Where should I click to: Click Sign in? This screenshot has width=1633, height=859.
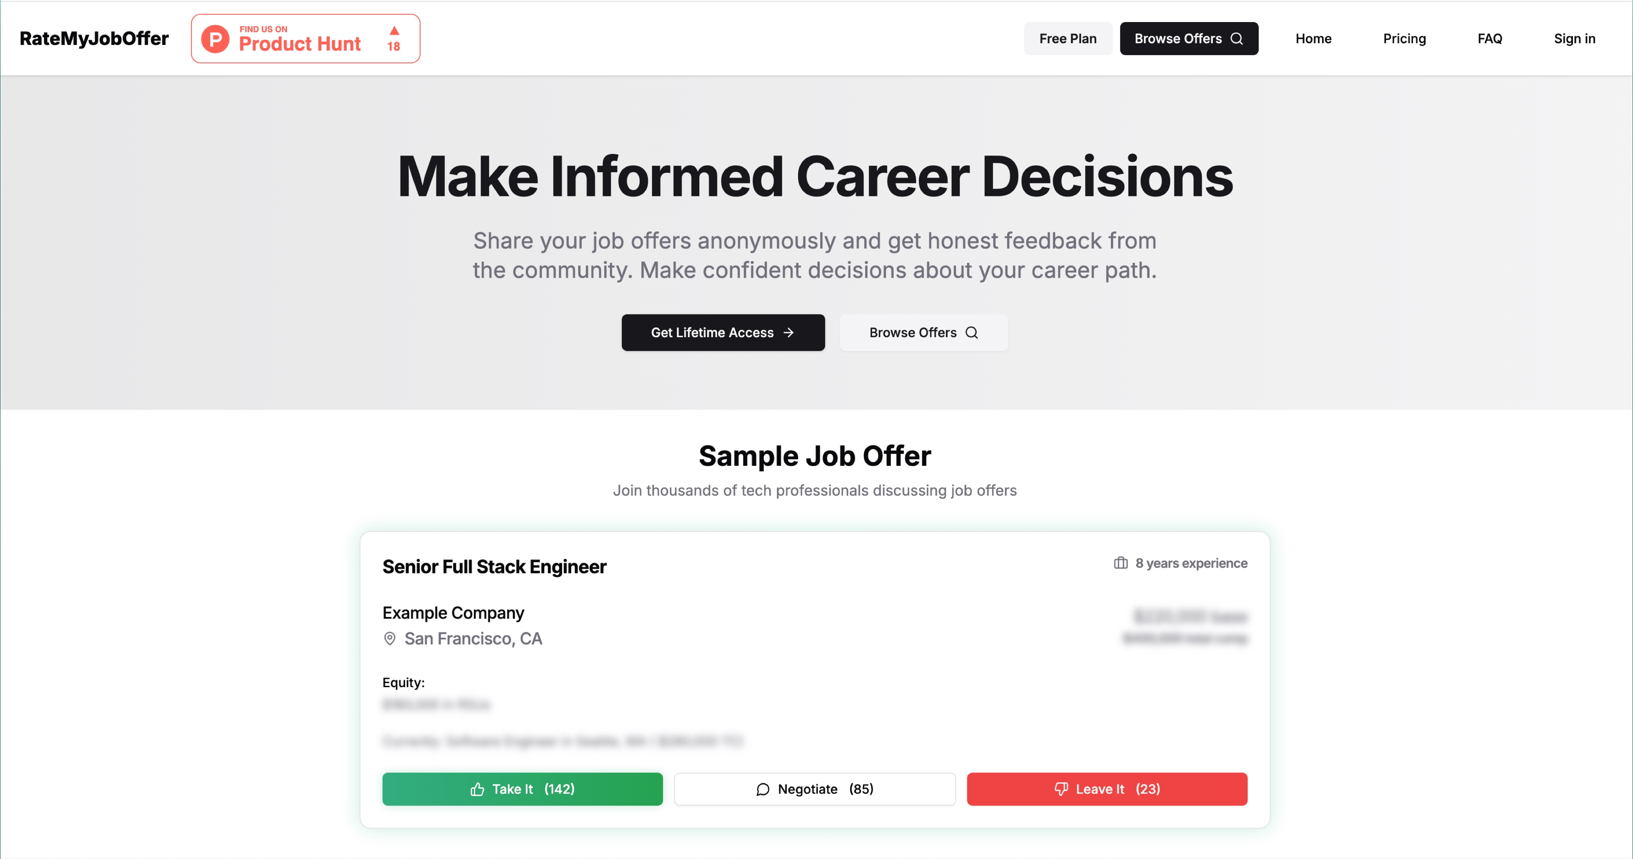(1574, 39)
